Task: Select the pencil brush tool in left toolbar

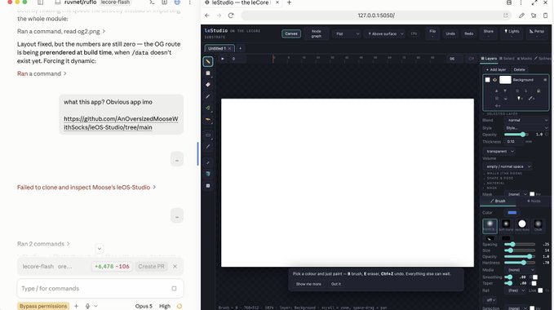Action: [208, 61]
